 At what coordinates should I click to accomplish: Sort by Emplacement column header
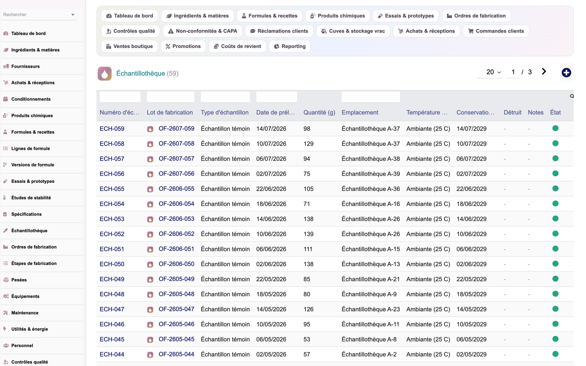coord(360,113)
